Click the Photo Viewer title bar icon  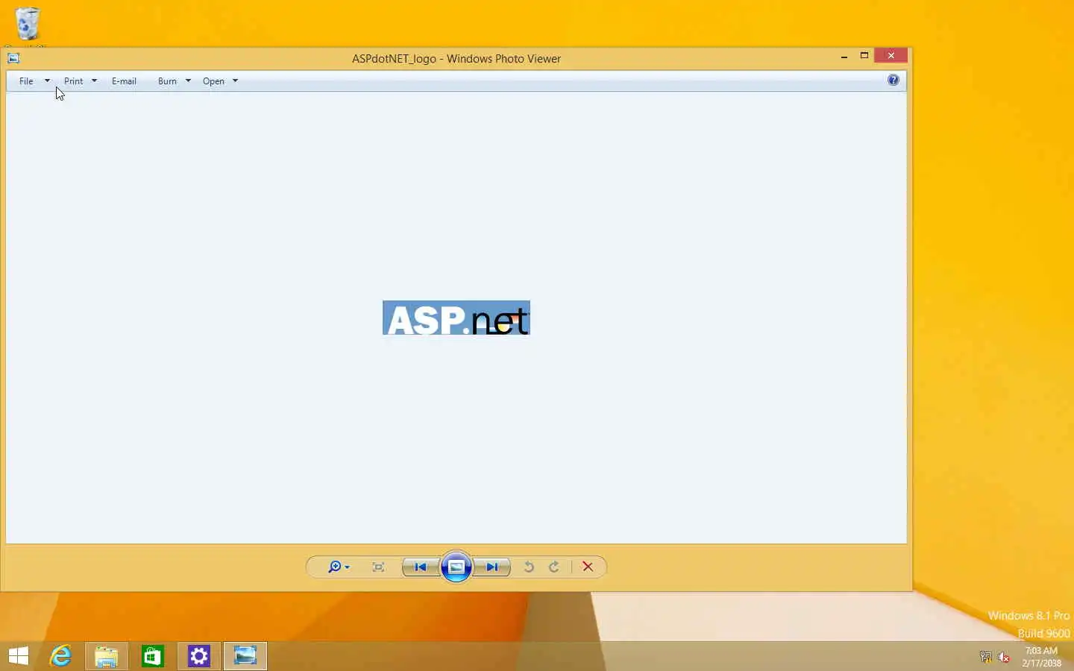[x=13, y=58]
